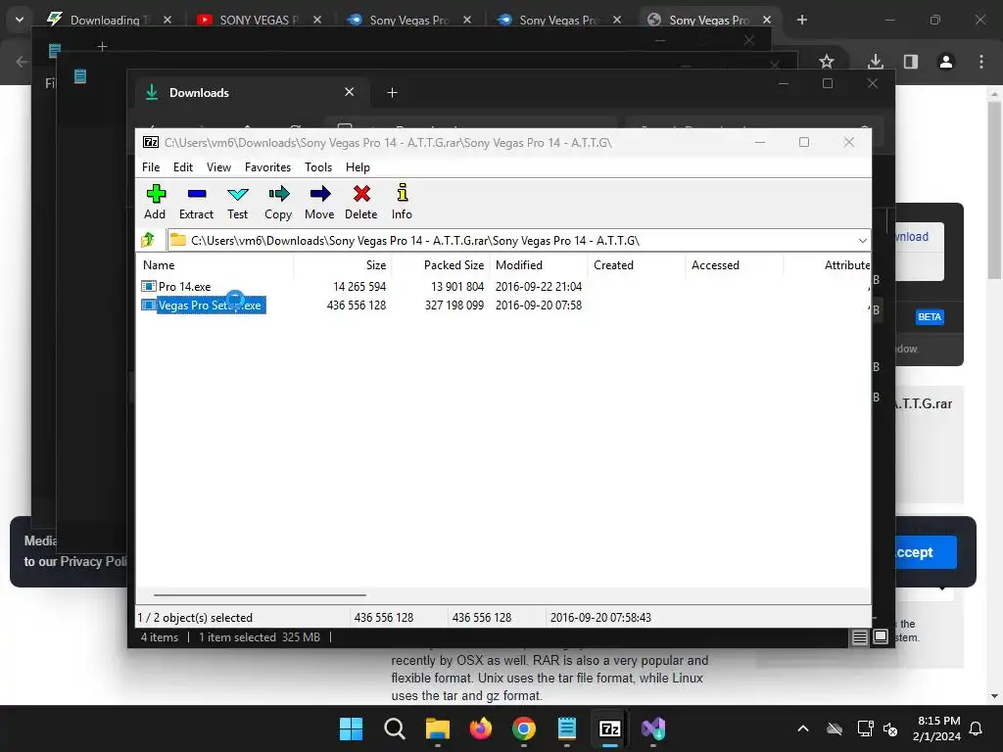Expand the 7-Zip address path dropdown
The image size is (1003, 752).
862,241
